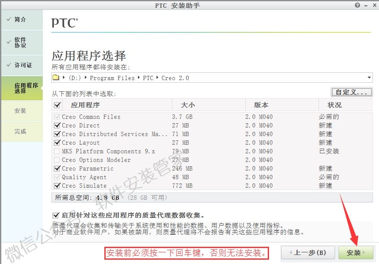
Task: Open the 许可证 step in sidebar
Action: pyautogui.click(x=23, y=65)
